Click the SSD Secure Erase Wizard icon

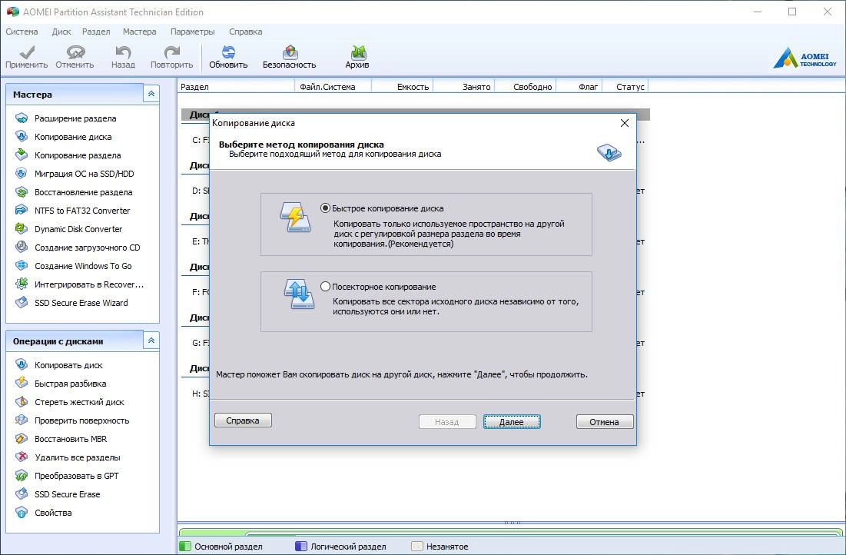[22, 302]
